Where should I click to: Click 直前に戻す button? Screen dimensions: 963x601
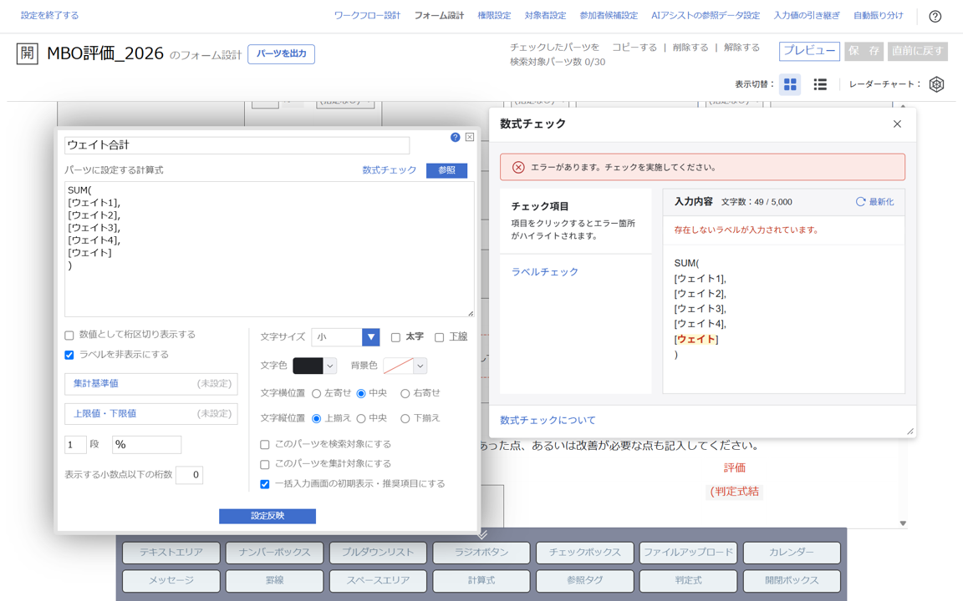coord(917,51)
